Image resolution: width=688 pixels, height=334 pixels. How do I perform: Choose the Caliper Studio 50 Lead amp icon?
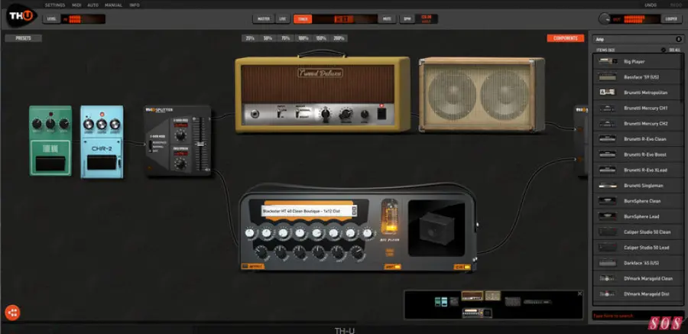(608, 247)
